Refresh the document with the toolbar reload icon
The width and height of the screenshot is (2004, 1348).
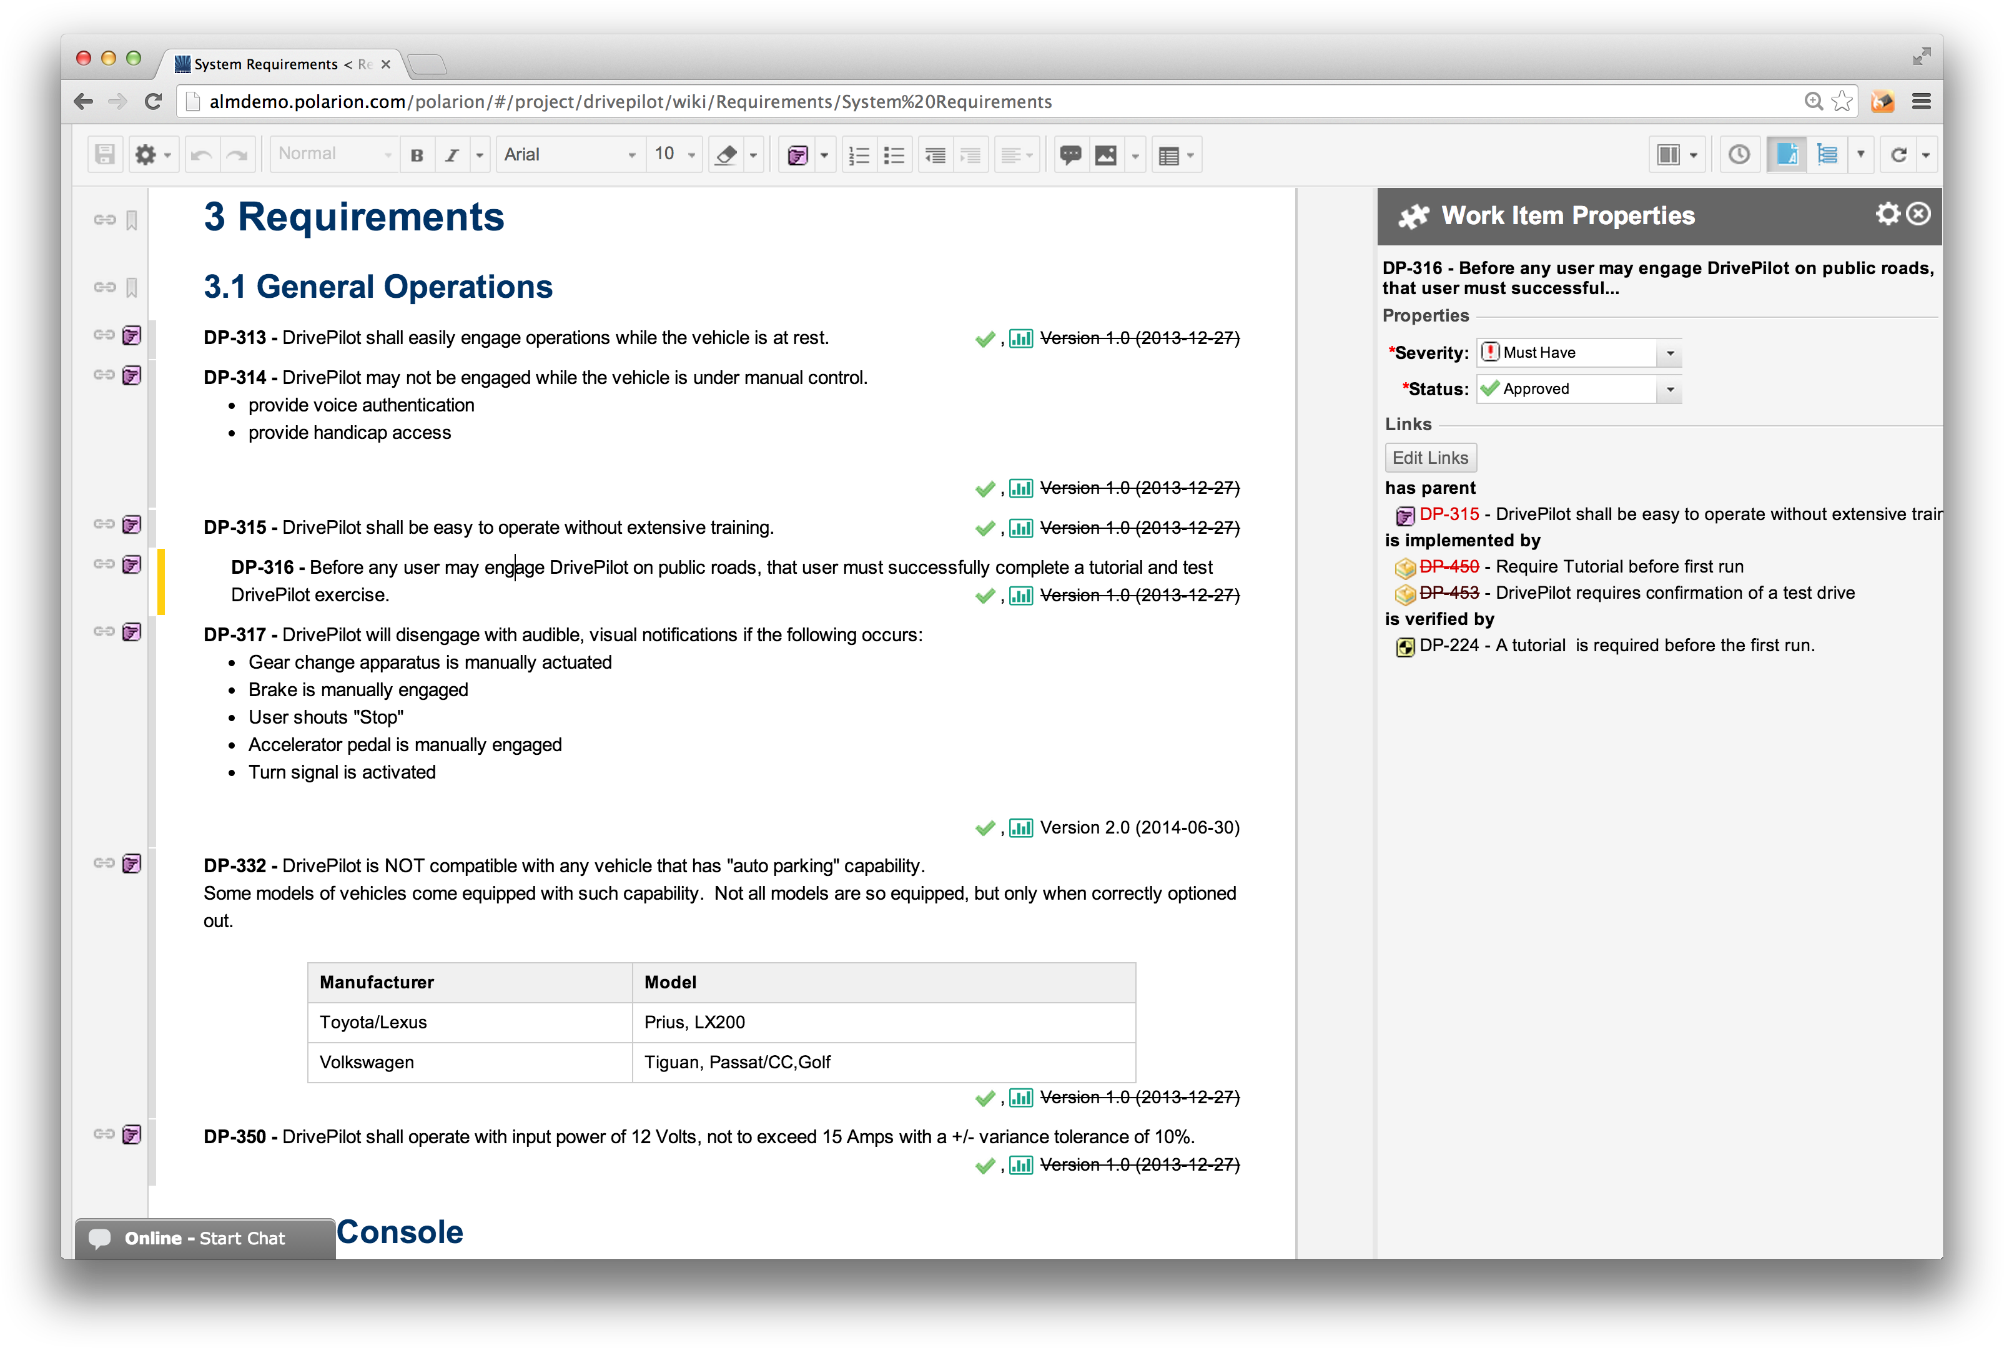tap(1898, 155)
